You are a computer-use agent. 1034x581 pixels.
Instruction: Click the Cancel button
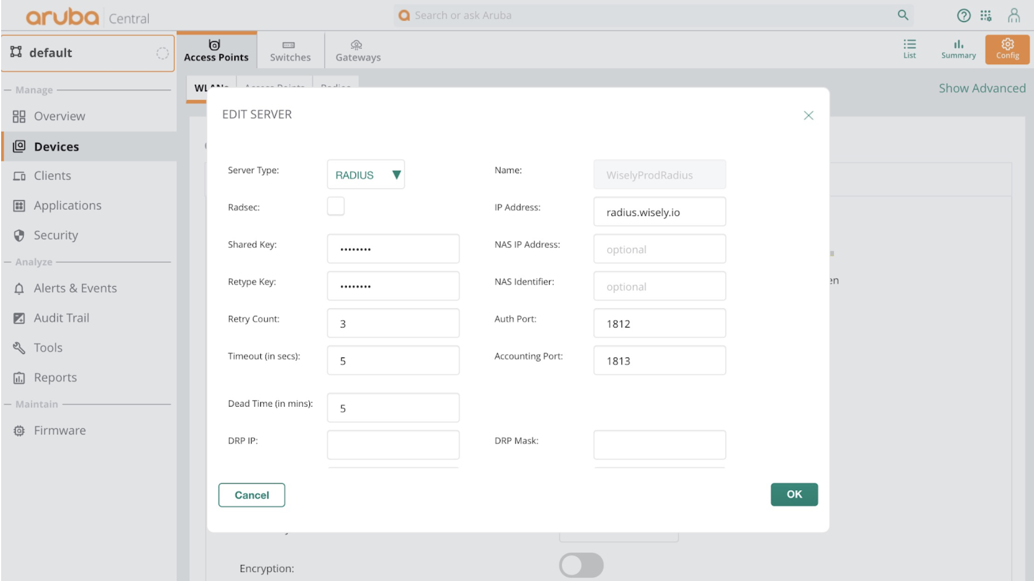coord(252,495)
